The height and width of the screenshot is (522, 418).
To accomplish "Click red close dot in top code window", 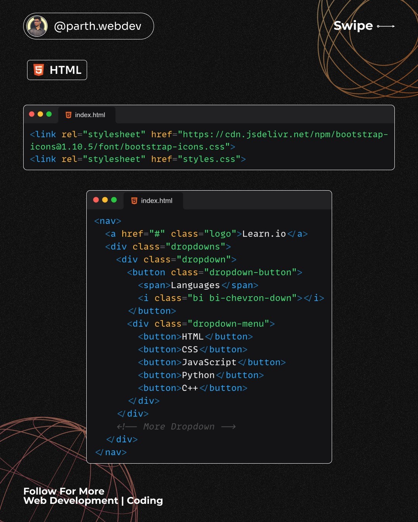I will pos(32,114).
